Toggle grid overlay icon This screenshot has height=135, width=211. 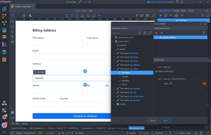pyautogui.click(x=12, y=112)
